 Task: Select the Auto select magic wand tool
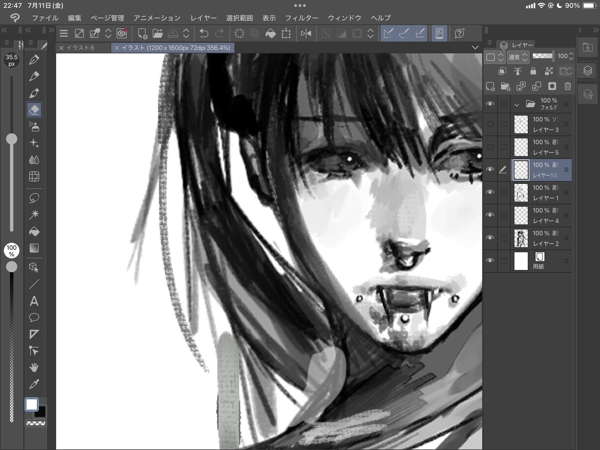pyautogui.click(x=34, y=214)
